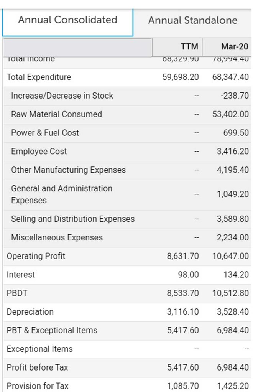Select the Provision for Tax label
The image size is (253, 392).
tap(38, 386)
